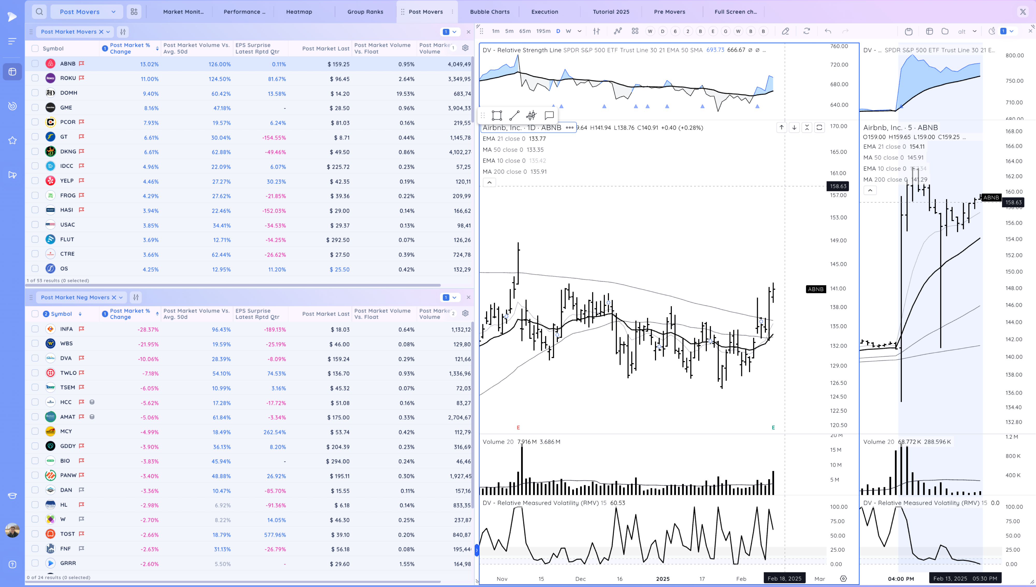Expand the Post Movers layout dropdown
This screenshot has height=587, width=1036.
point(113,12)
